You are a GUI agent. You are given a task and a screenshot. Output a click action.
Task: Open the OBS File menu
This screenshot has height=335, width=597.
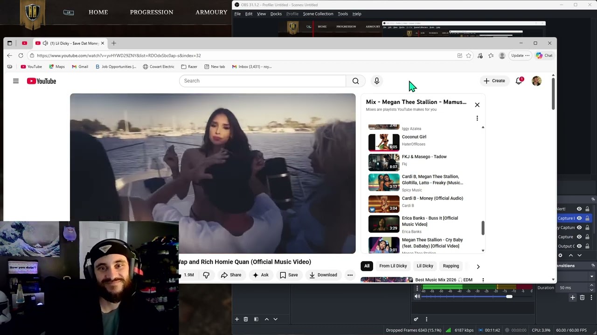coord(237,14)
